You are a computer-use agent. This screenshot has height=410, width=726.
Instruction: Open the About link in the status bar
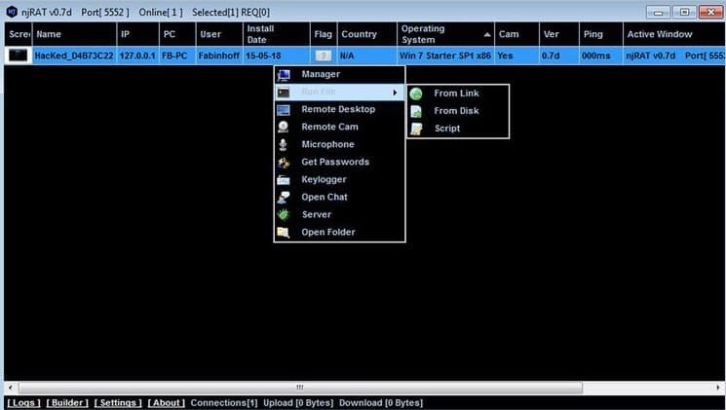(x=167, y=403)
